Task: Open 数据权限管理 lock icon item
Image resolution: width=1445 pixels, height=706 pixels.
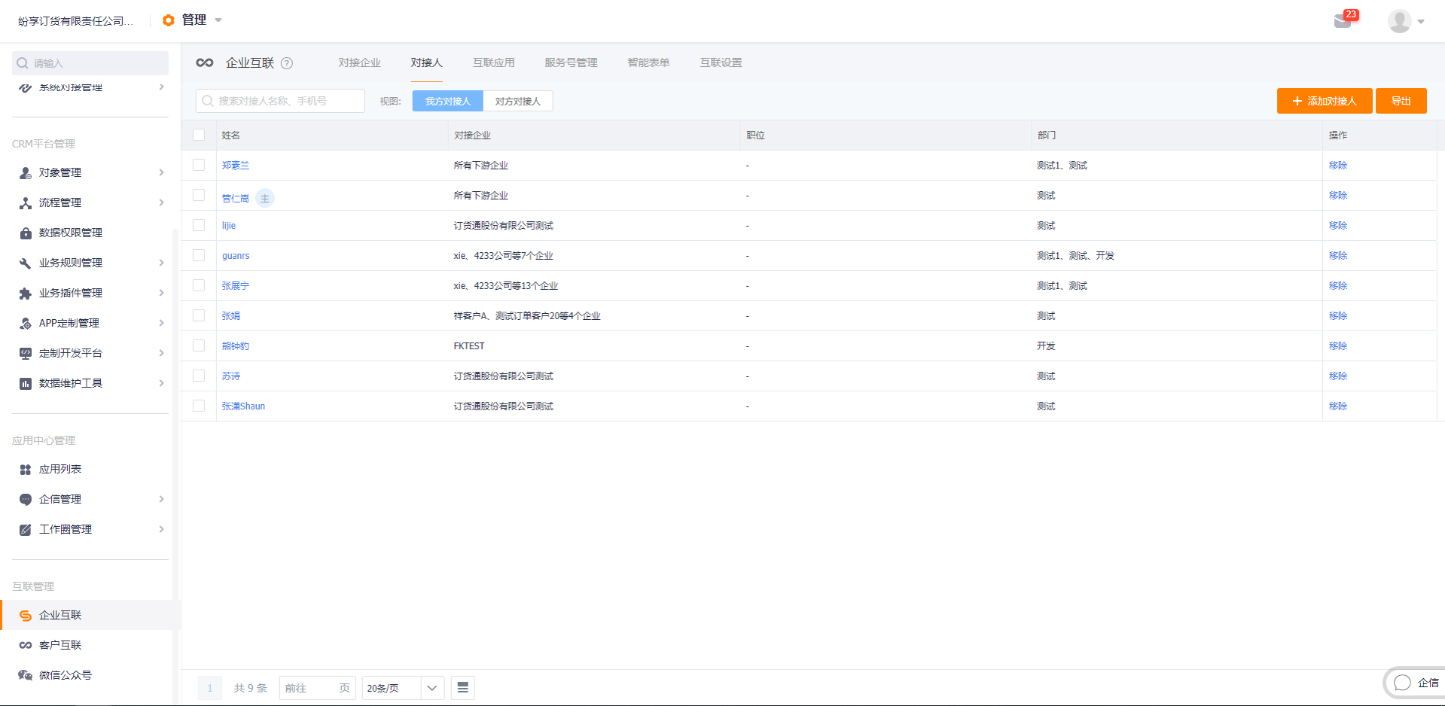Action: [71, 233]
